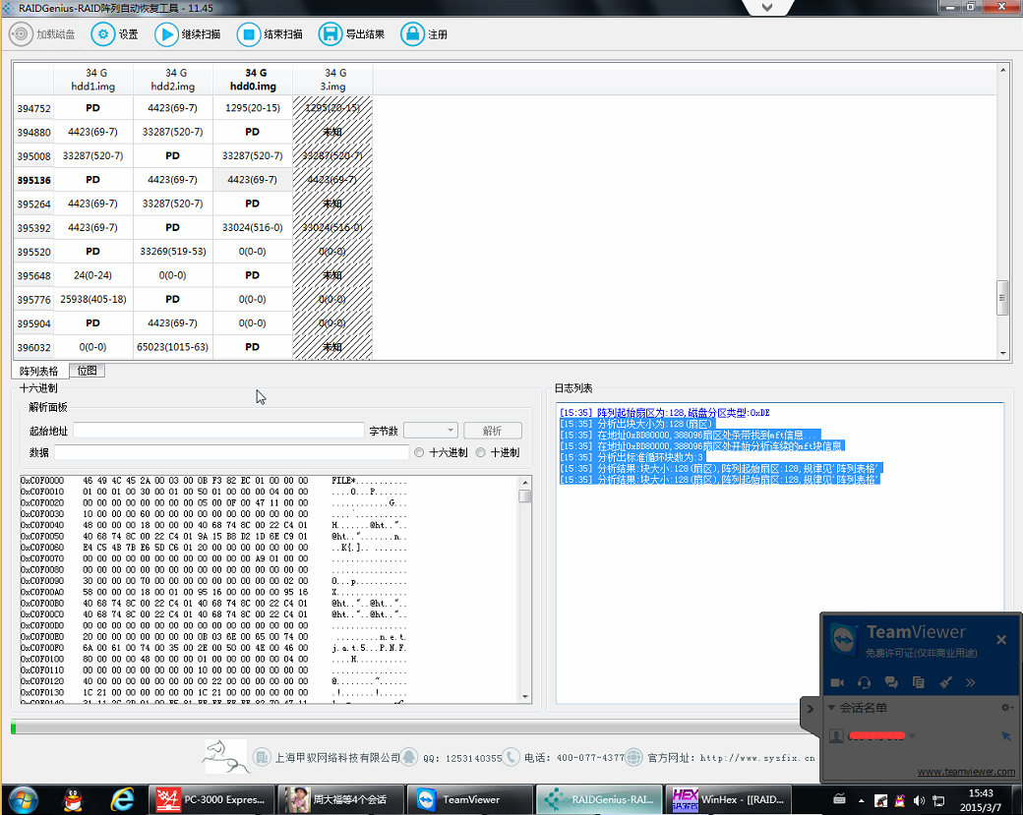Open http://www.sysfix.cn official website link
This screenshot has width=1023, height=815.
pyautogui.click(x=757, y=758)
